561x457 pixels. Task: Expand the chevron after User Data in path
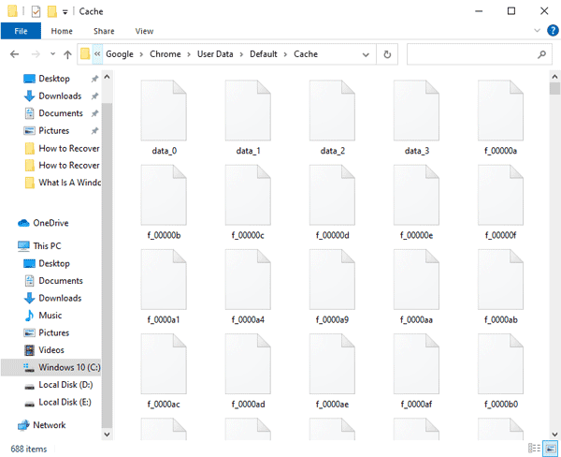241,54
